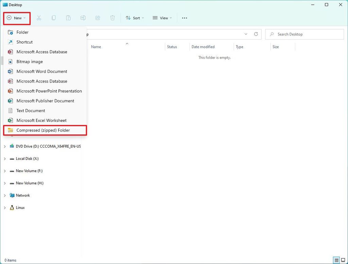This screenshot has height=264, width=348.
Task: Open the View dropdown
Action: click(x=162, y=18)
